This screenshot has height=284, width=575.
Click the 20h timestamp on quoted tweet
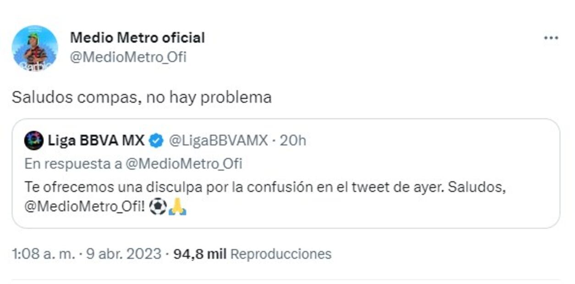pyautogui.click(x=293, y=141)
